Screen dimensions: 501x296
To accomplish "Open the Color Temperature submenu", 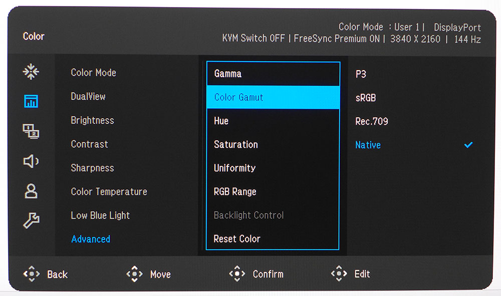I will (x=109, y=192).
